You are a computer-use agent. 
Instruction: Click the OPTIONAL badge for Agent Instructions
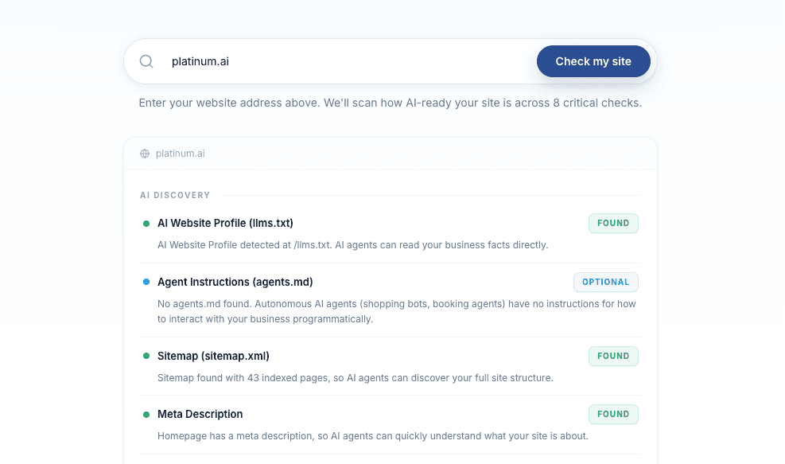[x=606, y=282]
